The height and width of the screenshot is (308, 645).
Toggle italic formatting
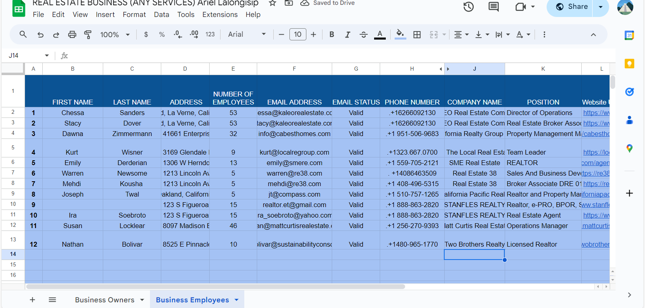point(347,35)
